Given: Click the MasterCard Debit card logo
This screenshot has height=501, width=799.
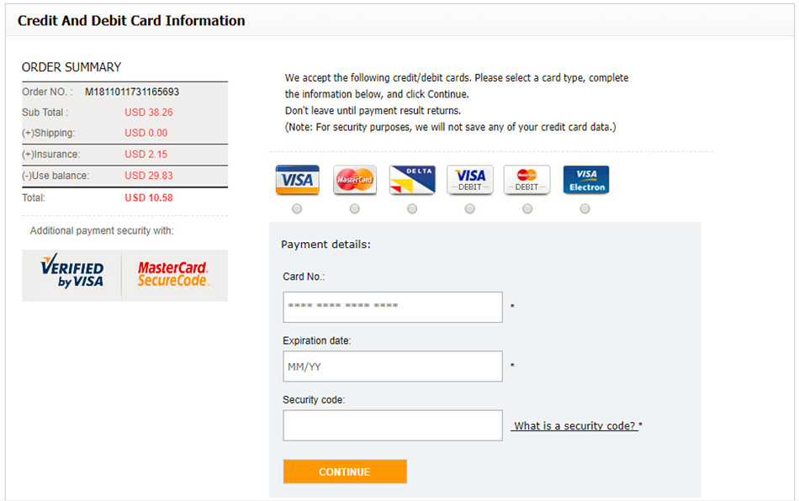Looking at the screenshot, I should 526,180.
